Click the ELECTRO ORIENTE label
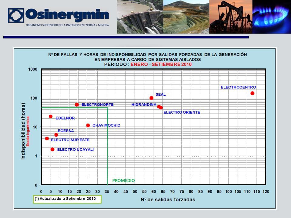The image size is (291, 218). coord(182,112)
